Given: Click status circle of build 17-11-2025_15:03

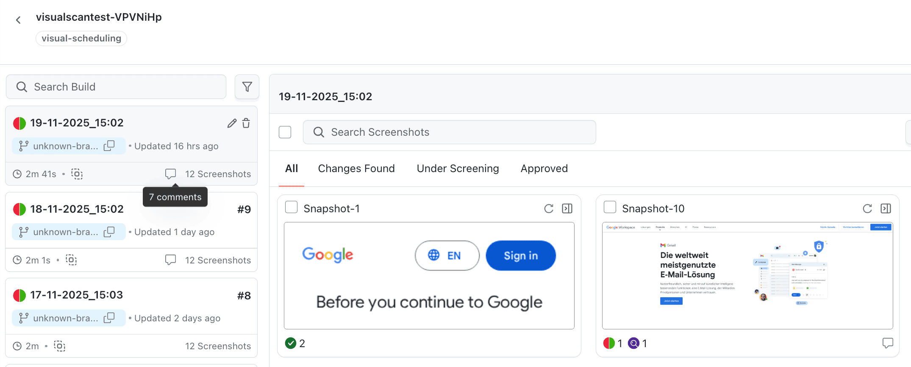Looking at the screenshot, I should tap(19, 295).
